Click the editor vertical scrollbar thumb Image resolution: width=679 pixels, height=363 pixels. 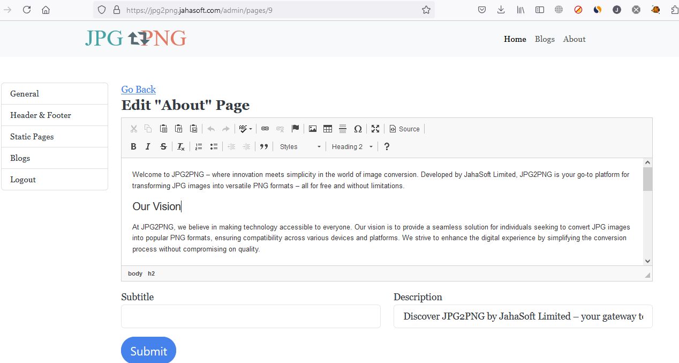click(x=647, y=179)
